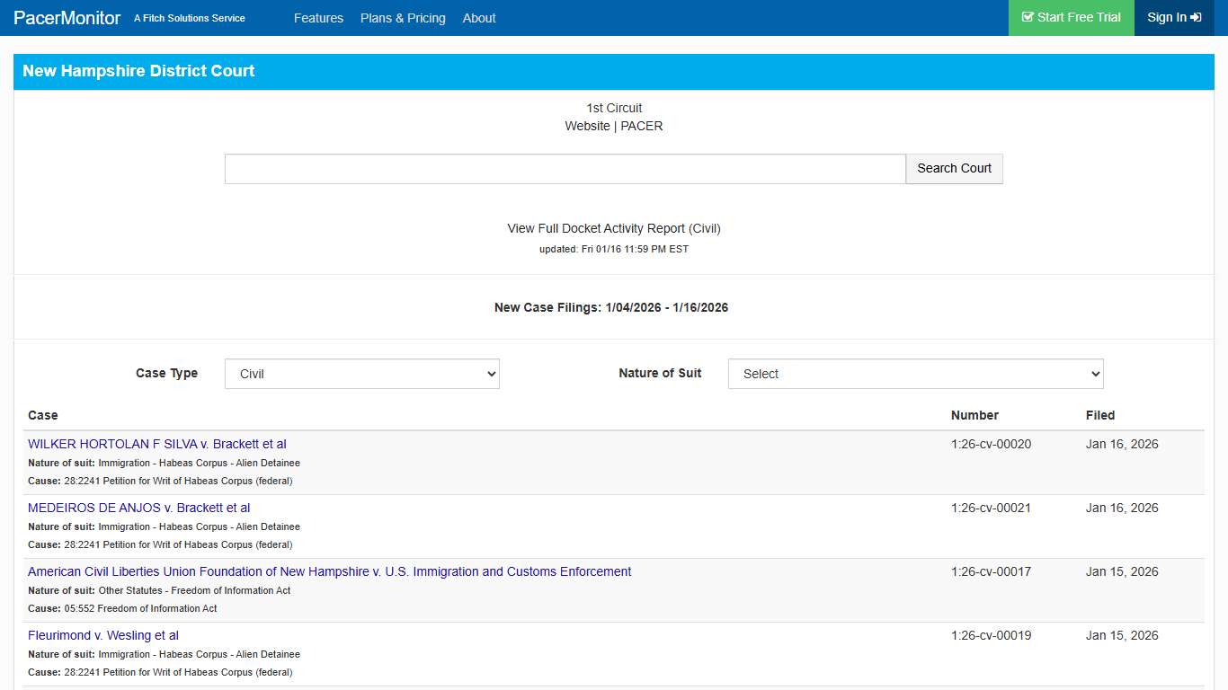Click the Case Type dropdown chevron
1228x690 pixels.
(x=490, y=374)
